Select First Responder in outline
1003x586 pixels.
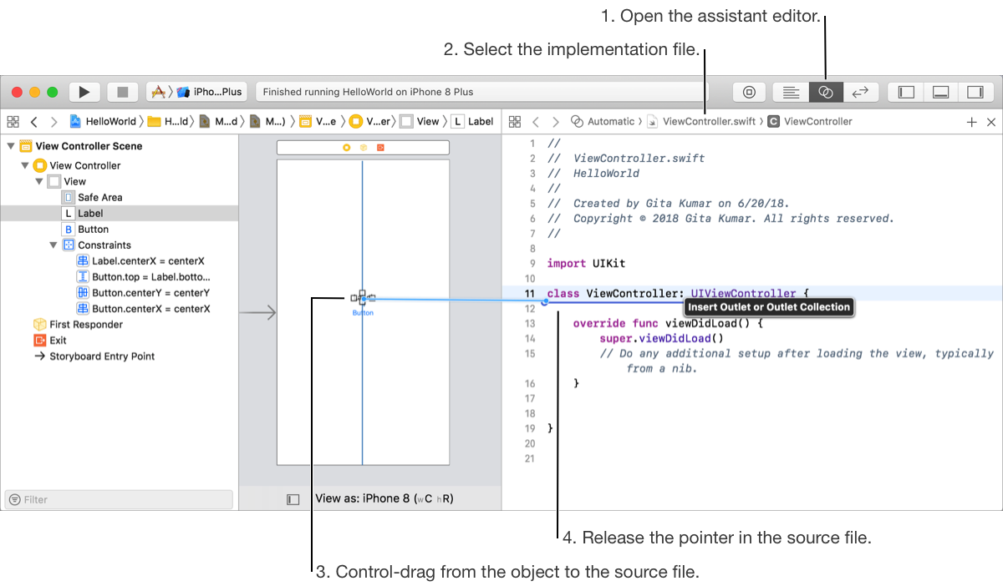point(85,325)
